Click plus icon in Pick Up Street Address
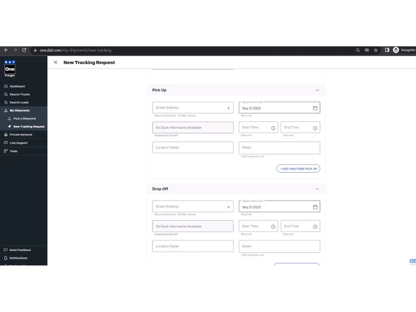 228,108
